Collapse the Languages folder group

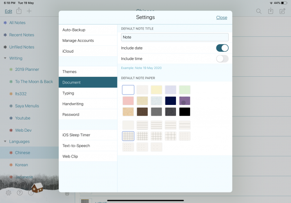coord(5,142)
